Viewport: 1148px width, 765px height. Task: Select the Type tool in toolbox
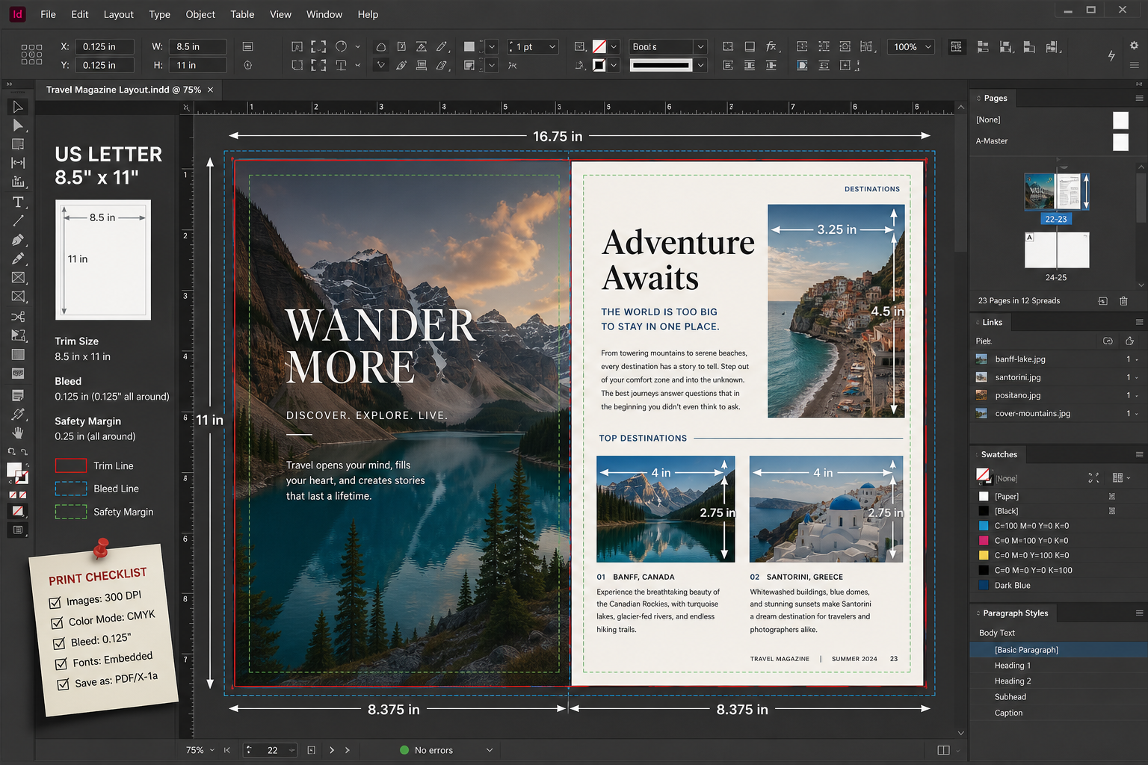18,202
